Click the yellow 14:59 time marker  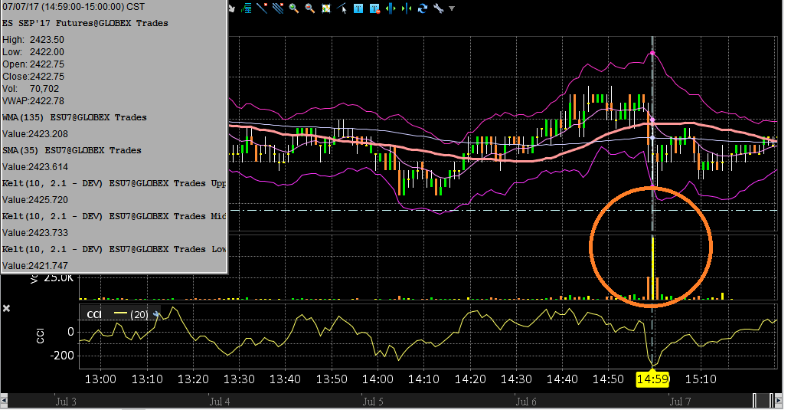pos(652,379)
